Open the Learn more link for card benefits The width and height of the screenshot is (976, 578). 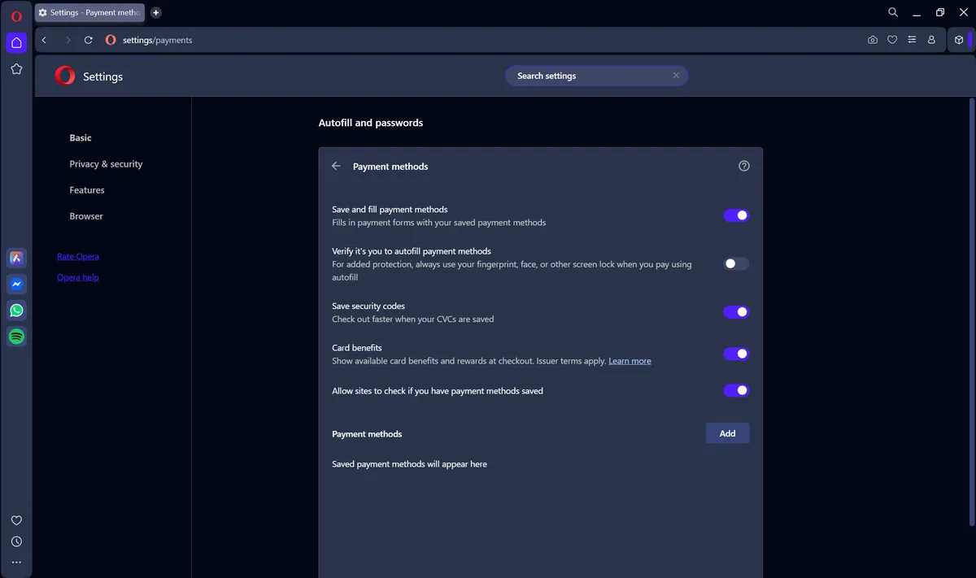[x=630, y=361]
